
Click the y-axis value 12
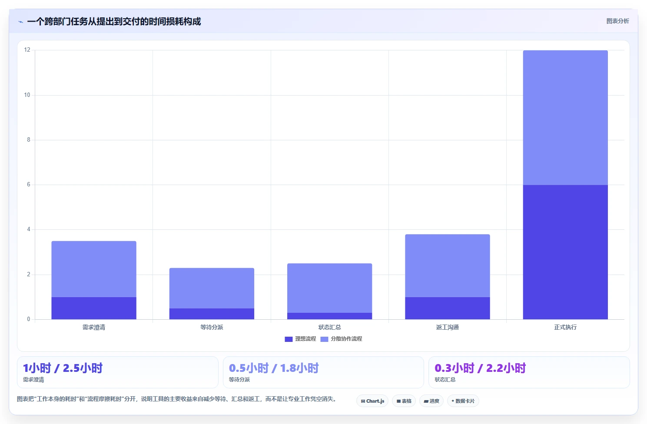(x=27, y=50)
